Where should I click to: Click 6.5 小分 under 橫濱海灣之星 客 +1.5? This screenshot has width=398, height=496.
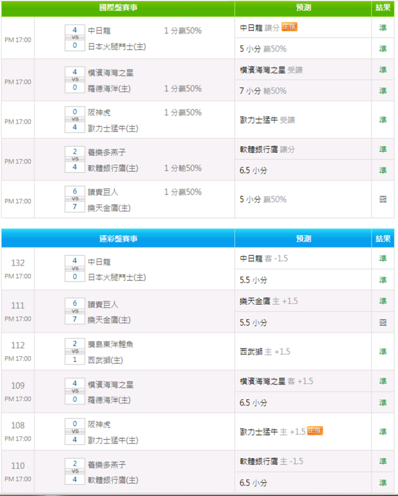254,403
